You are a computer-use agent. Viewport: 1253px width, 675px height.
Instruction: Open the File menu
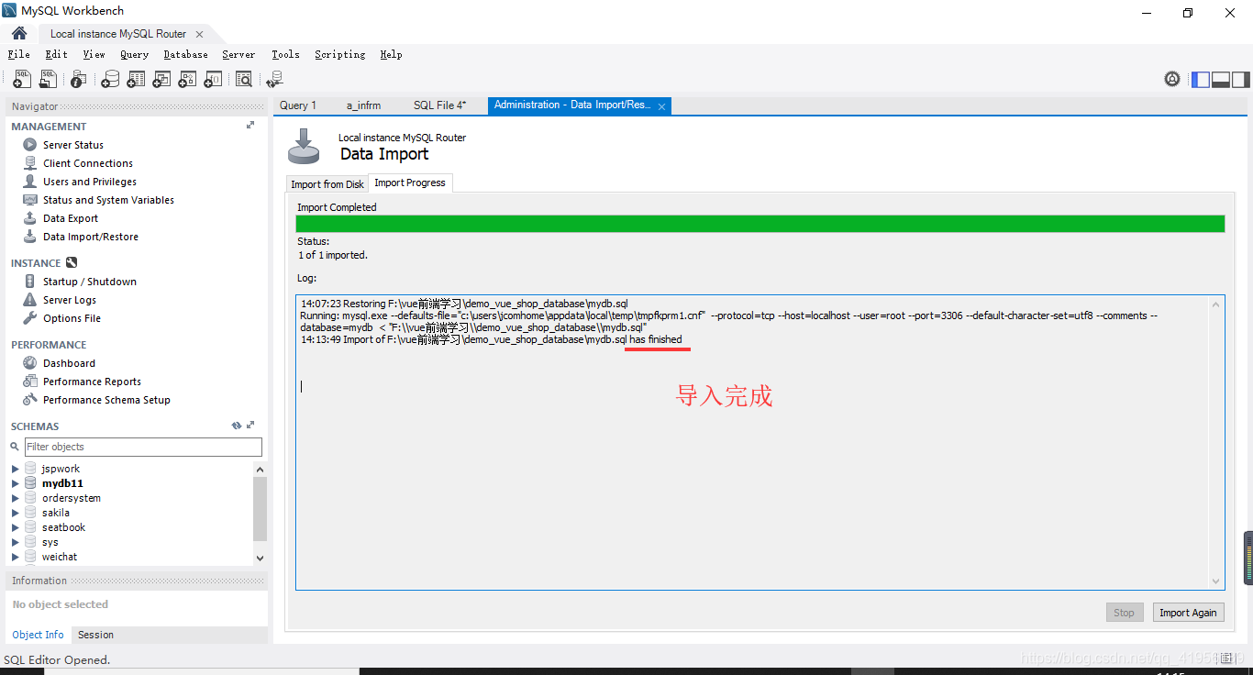[18, 54]
